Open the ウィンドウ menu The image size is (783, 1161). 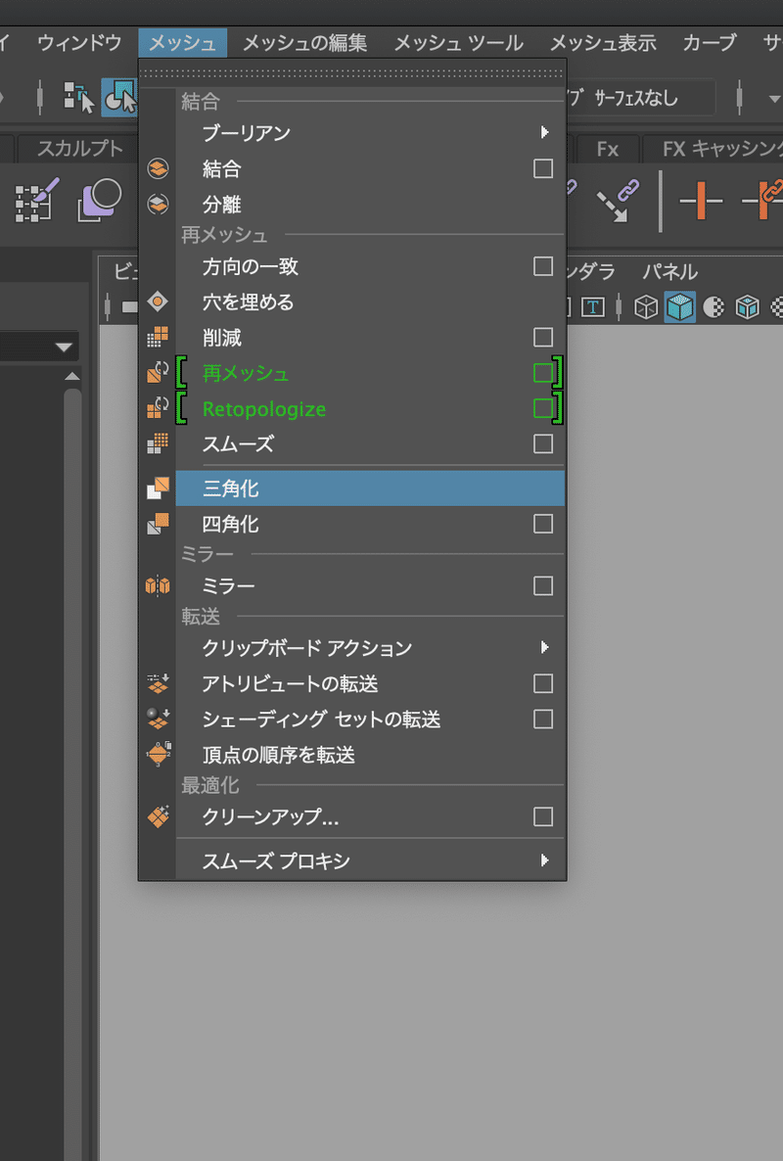79,43
